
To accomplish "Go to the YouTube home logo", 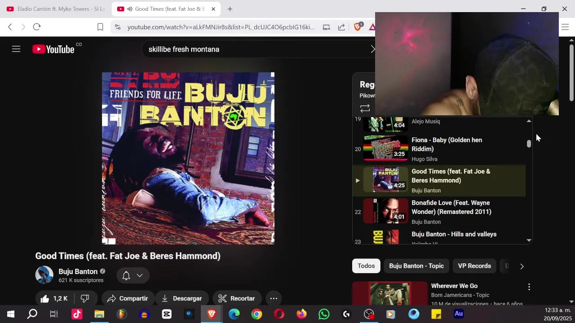I will (53, 49).
